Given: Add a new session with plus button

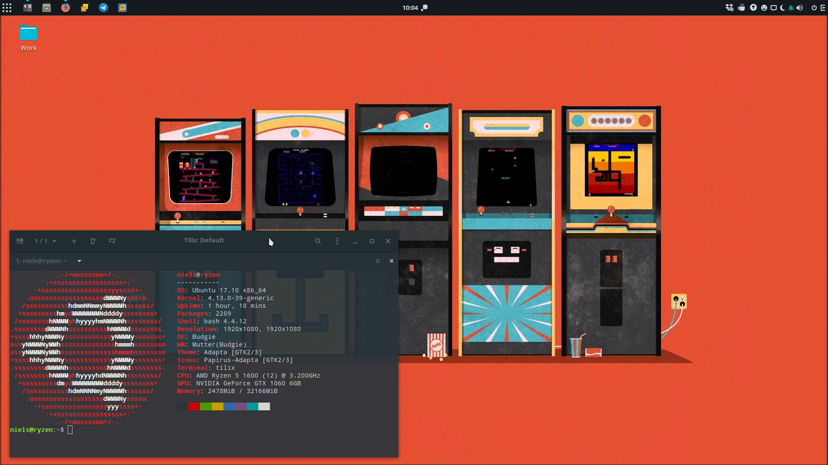Looking at the screenshot, I should point(74,241).
